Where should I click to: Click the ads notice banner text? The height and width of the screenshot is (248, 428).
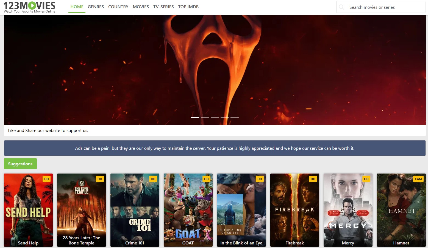tap(215, 148)
